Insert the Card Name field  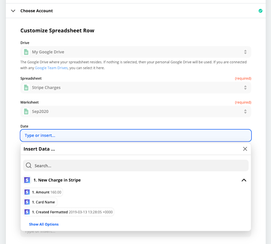(41, 202)
